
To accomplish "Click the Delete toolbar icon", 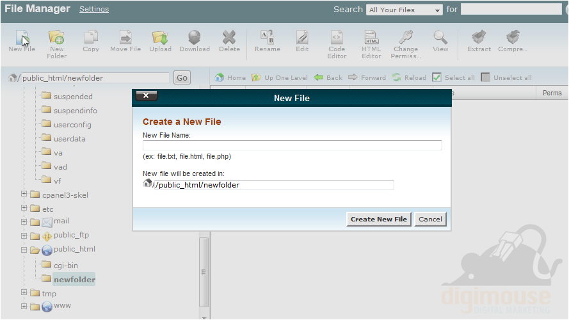I will tap(229, 37).
